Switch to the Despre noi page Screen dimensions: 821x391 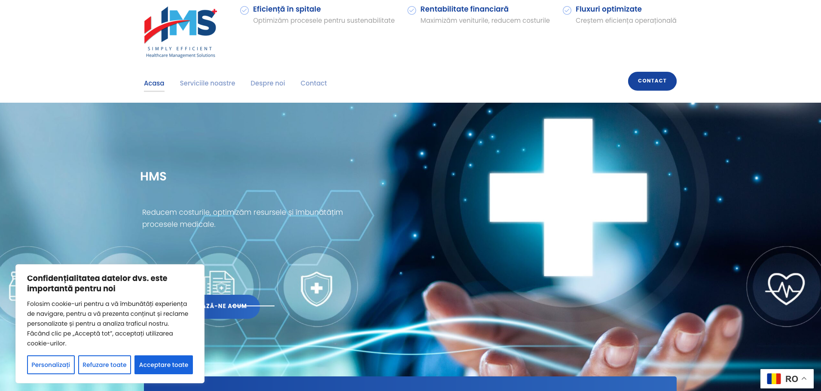pos(268,83)
